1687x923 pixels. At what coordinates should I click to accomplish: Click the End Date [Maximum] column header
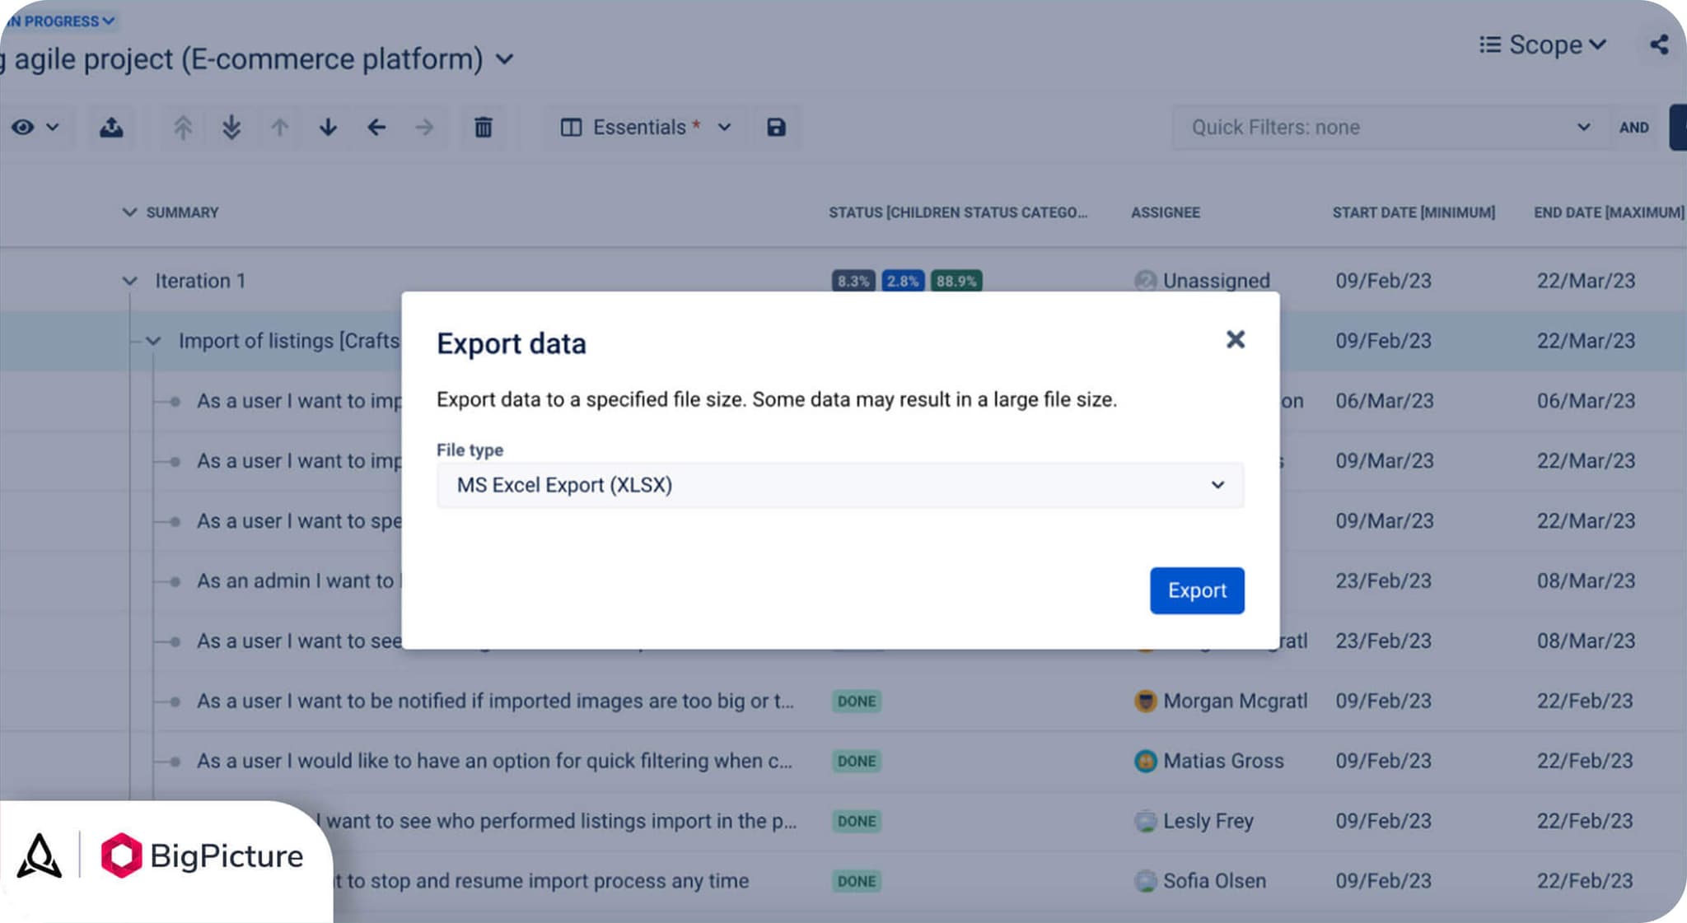pos(1609,212)
